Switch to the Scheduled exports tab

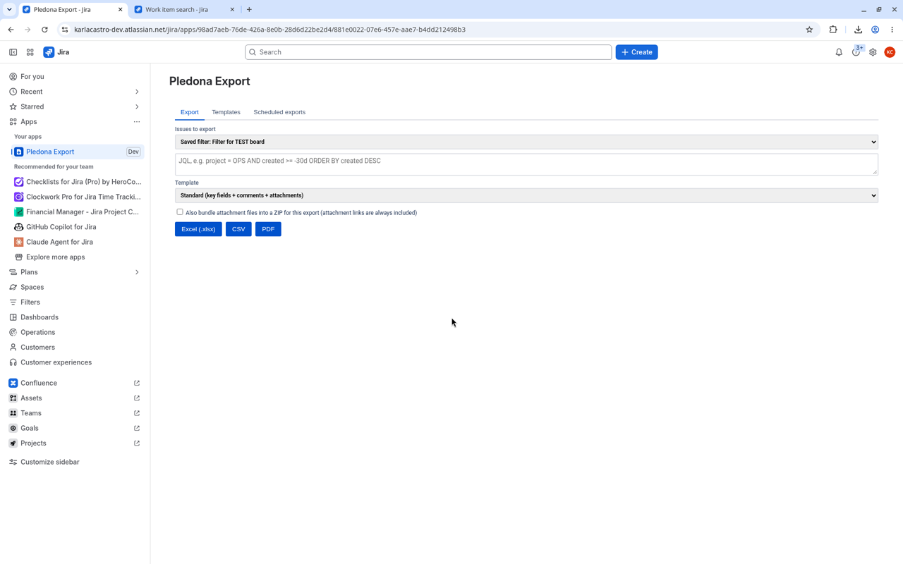279,112
